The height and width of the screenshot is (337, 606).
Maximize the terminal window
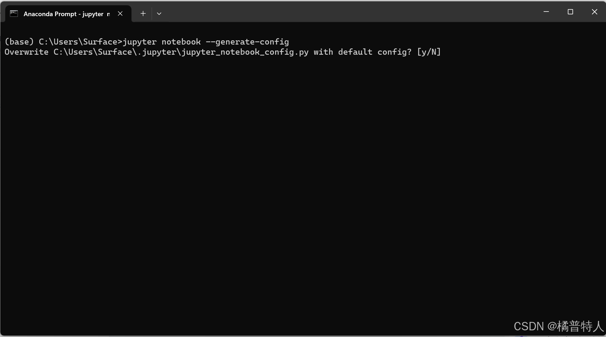click(570, 12)
